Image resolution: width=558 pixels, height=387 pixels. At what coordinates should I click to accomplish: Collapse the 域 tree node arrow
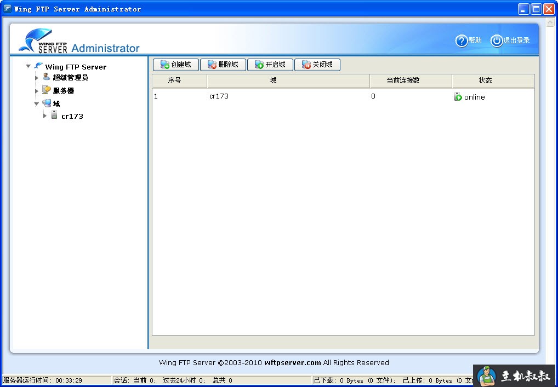[x=36, y=104]
